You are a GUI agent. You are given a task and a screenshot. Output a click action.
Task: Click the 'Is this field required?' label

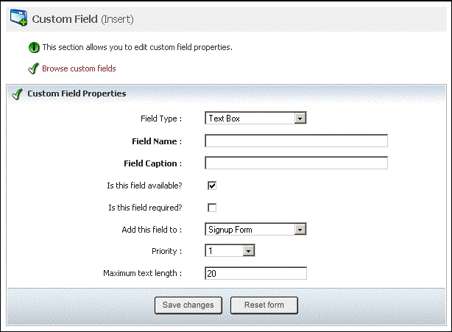click(x=145, y=208)
